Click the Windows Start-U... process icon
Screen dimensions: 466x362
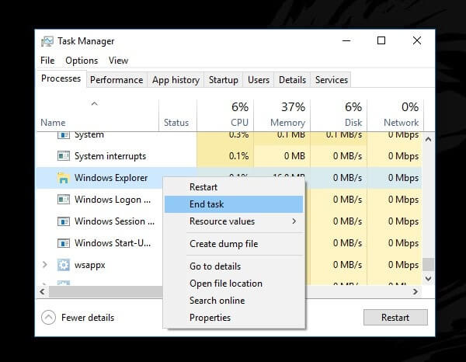[x=64, y=243]
